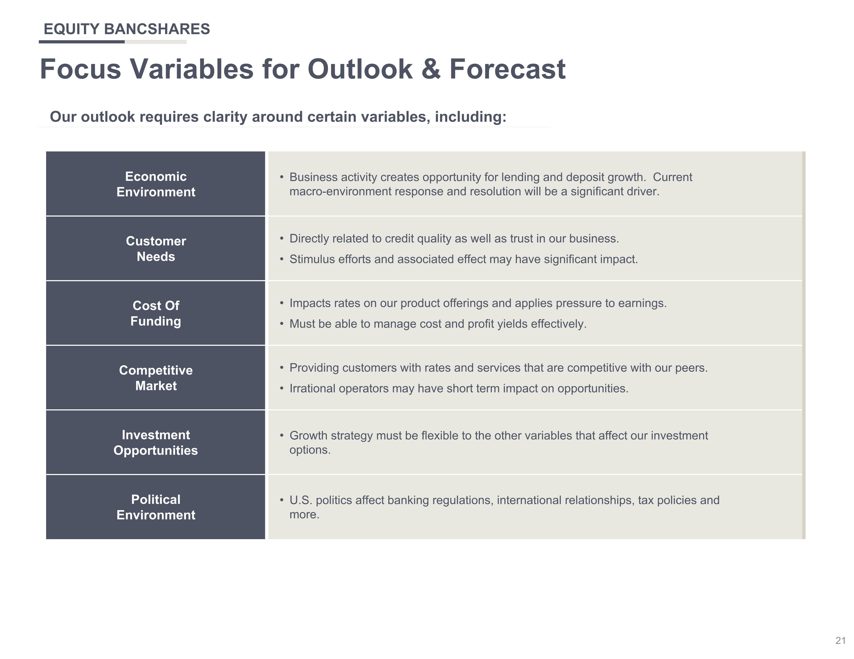
Task: Click the subtitle about outlook requiring clarity
Action: point(278,117)
